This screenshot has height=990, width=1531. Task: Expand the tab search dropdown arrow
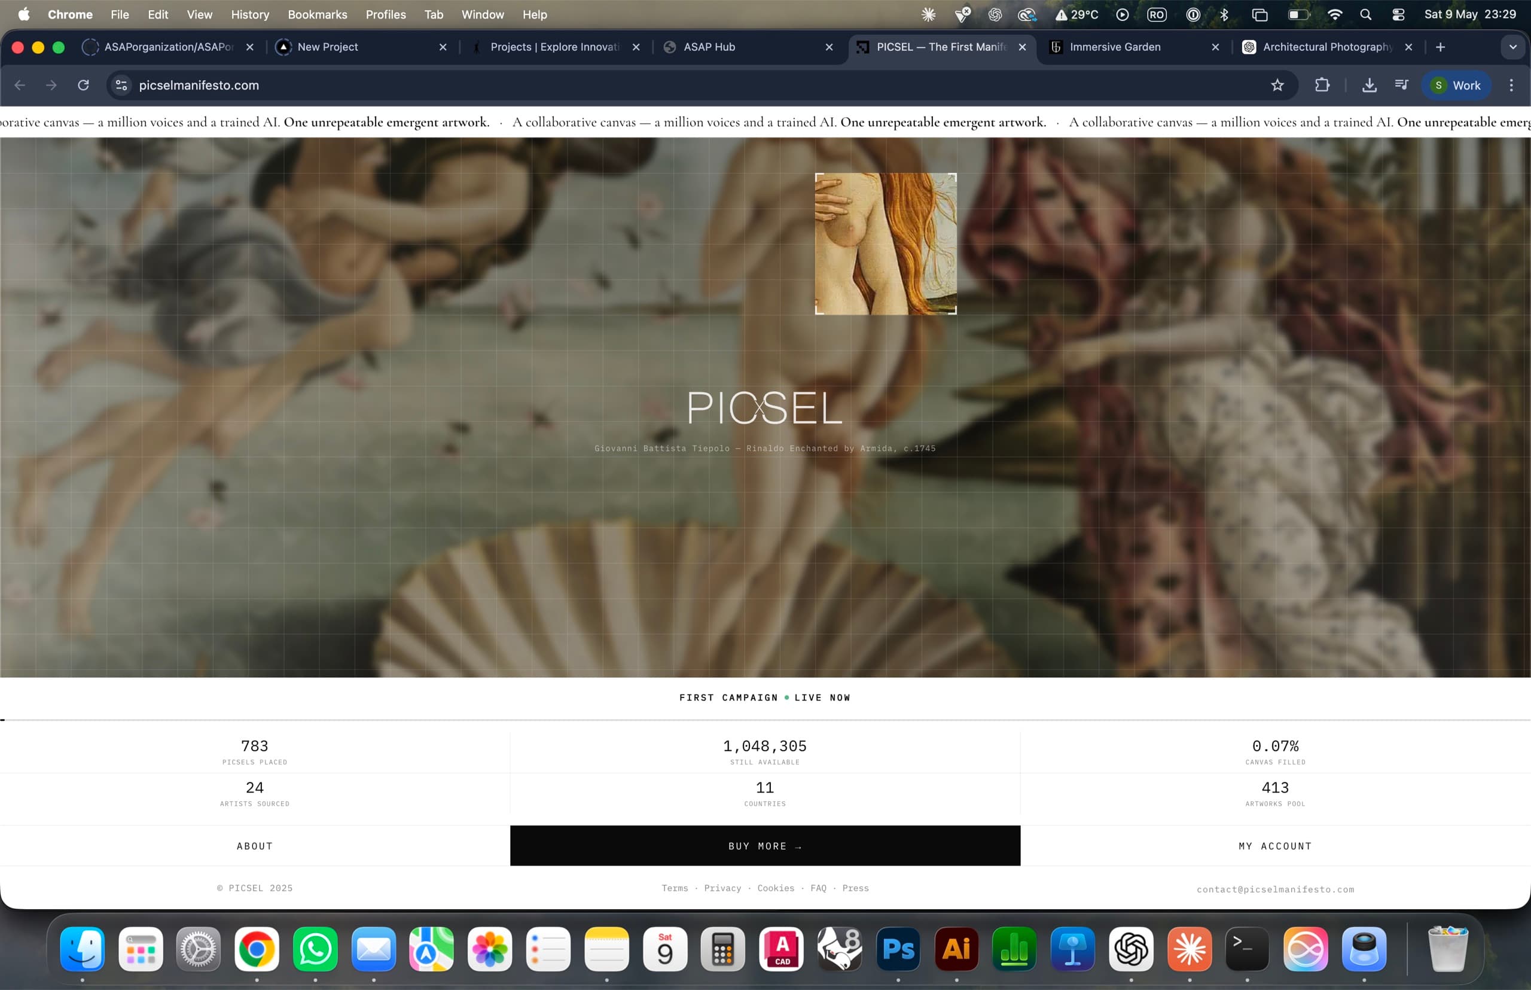(1513, 47)
